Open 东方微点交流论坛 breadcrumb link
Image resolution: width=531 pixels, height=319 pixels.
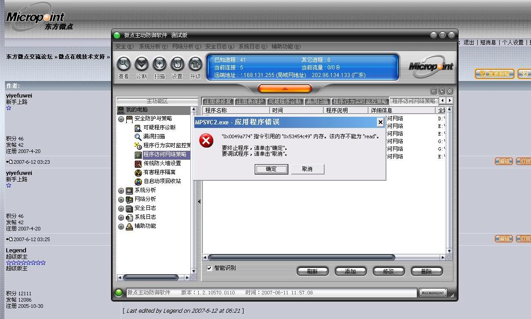(29, 57)
